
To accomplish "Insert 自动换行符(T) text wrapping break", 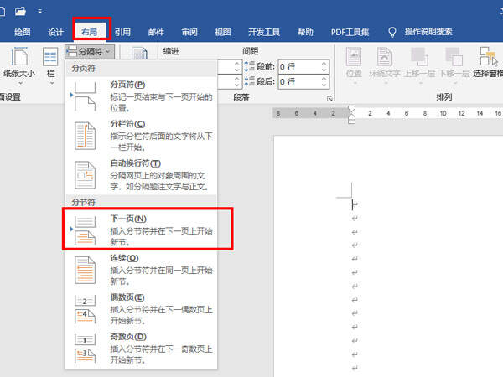I will pyautogui.click(x=141, y=175).
